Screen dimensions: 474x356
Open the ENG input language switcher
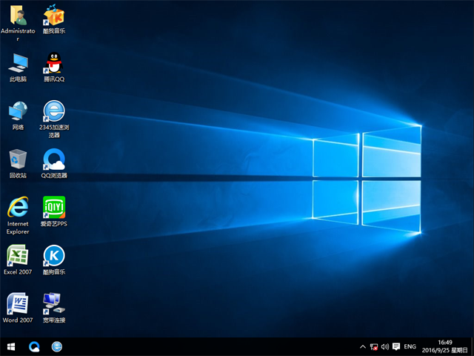(x=410, y=346)
